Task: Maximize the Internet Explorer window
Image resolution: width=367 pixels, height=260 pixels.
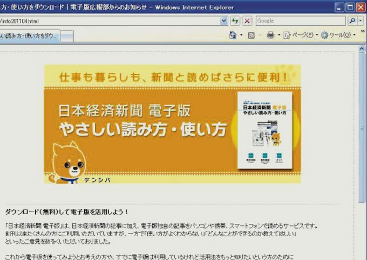Action: coord(350,7)
